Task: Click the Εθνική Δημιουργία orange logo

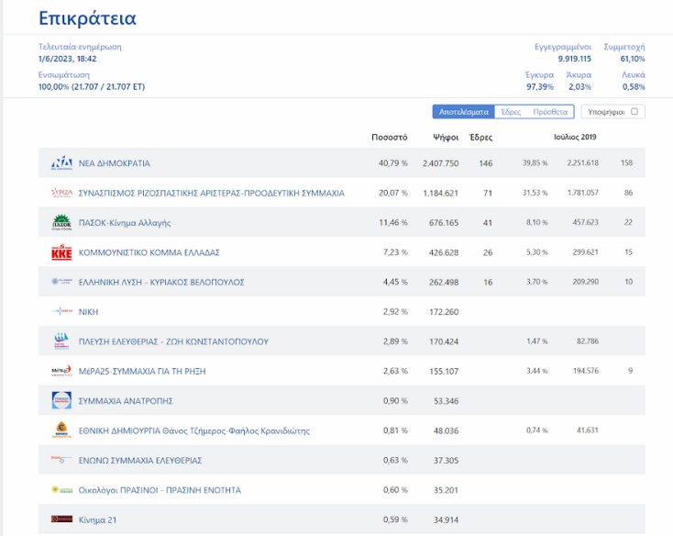Action: 61,430
